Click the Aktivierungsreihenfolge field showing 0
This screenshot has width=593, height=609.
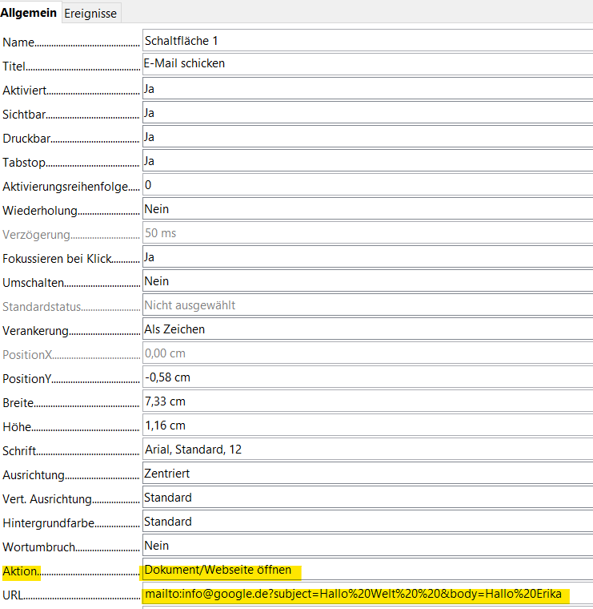367,185
